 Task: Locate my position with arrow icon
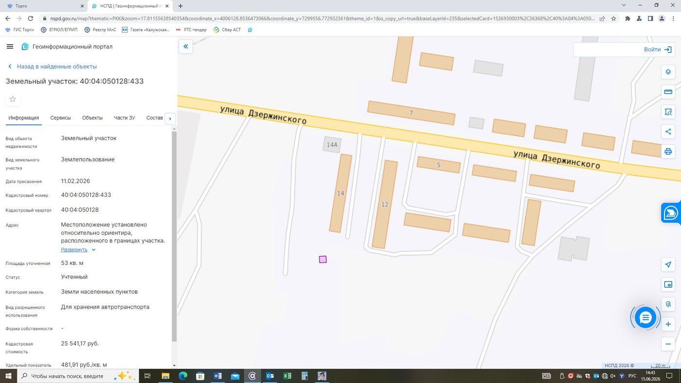point(668,264)
